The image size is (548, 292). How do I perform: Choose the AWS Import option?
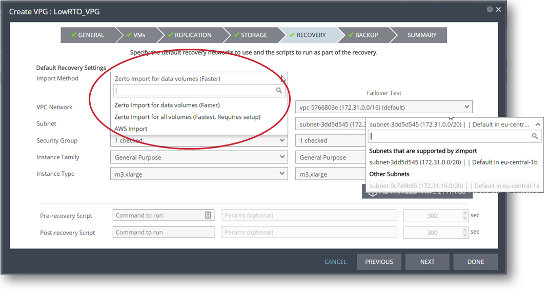click(x=131, y=129)
